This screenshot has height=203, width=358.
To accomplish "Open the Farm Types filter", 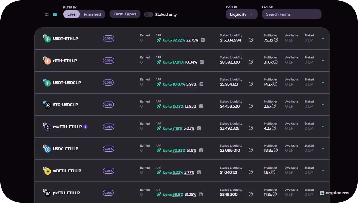I will point(125,14).
